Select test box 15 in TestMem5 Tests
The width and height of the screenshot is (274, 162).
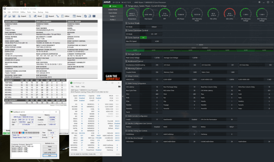(39, 133)
